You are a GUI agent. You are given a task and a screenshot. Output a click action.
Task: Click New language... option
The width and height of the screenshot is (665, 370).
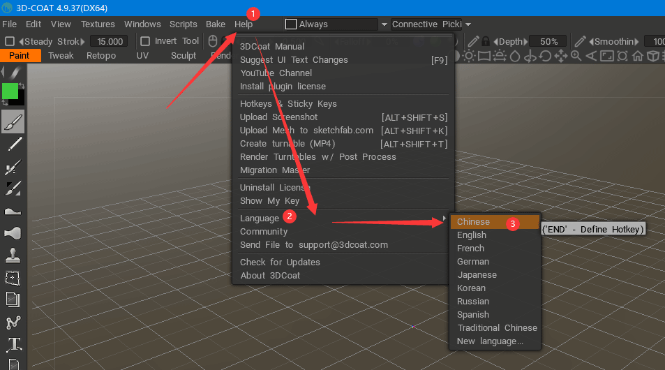[491, 341]
